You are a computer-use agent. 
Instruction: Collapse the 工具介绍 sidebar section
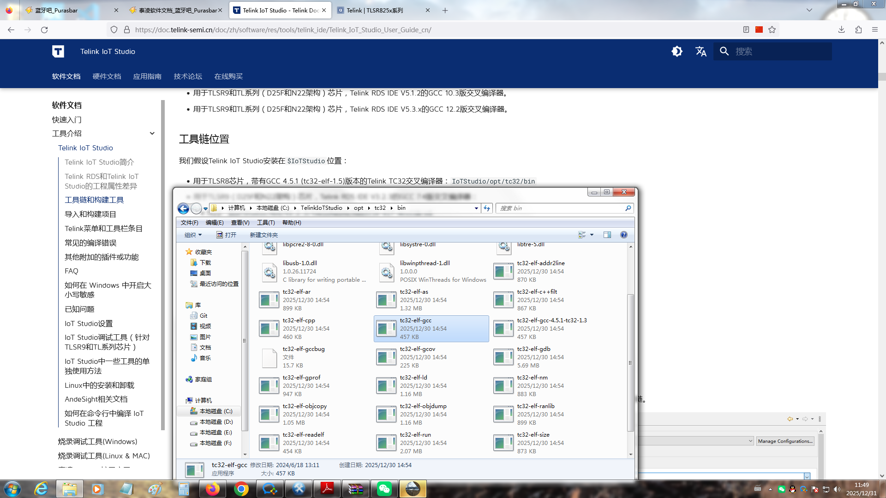[152, 134]
